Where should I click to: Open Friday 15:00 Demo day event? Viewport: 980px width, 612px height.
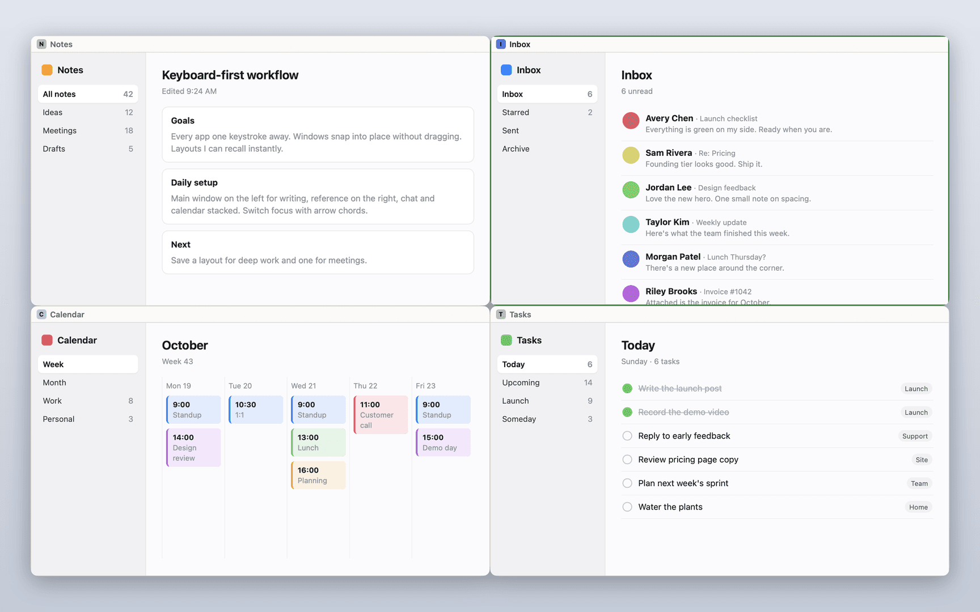point(443,442)
